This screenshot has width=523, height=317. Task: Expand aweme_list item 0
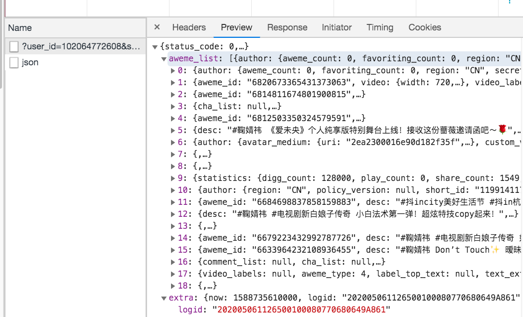pos(173,71)
